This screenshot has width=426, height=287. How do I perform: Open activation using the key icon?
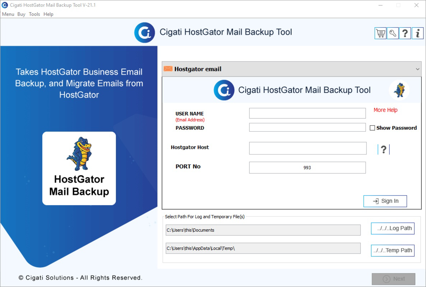click(x=393, y=33)
